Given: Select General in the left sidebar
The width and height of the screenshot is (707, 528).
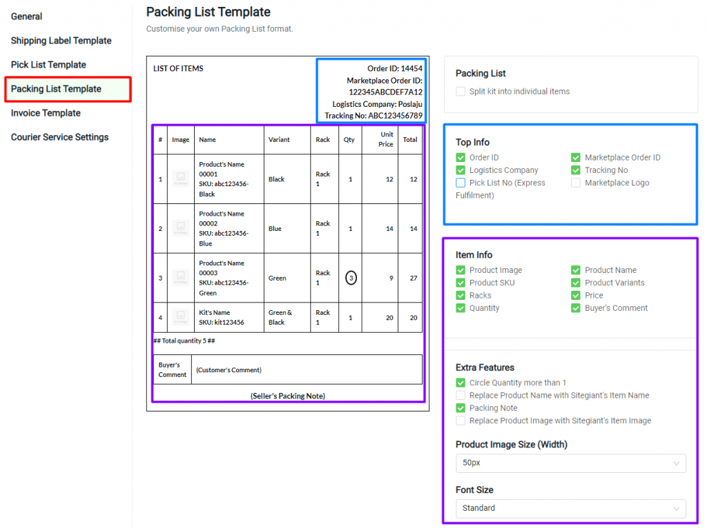Looking at the screenshot, I should [x=26, y=16].
